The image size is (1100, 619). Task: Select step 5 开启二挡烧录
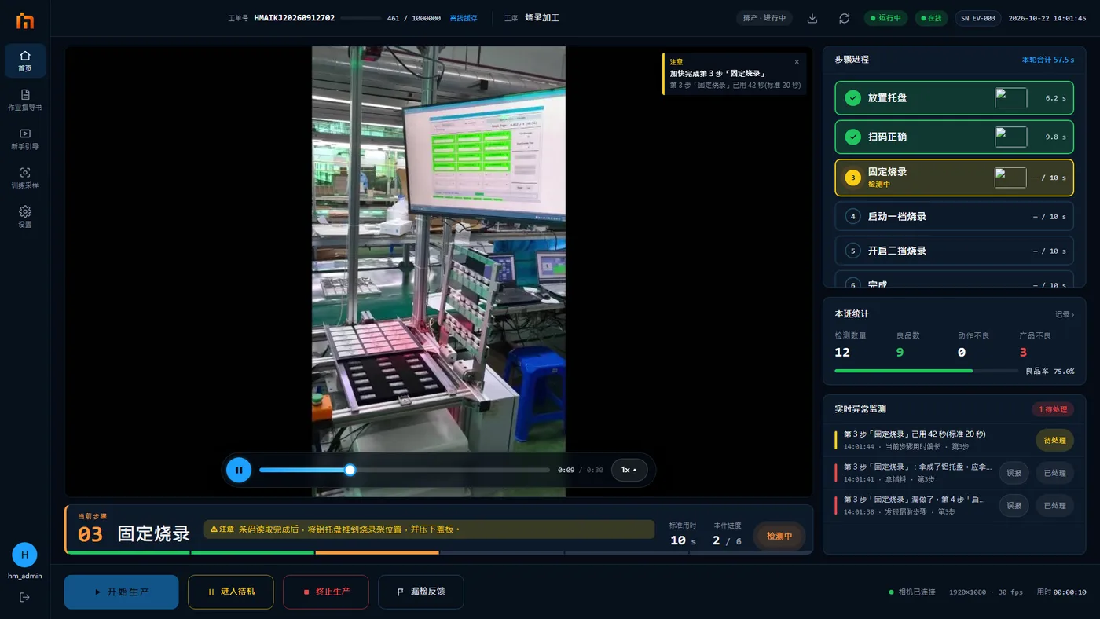[x=954, y=251]
